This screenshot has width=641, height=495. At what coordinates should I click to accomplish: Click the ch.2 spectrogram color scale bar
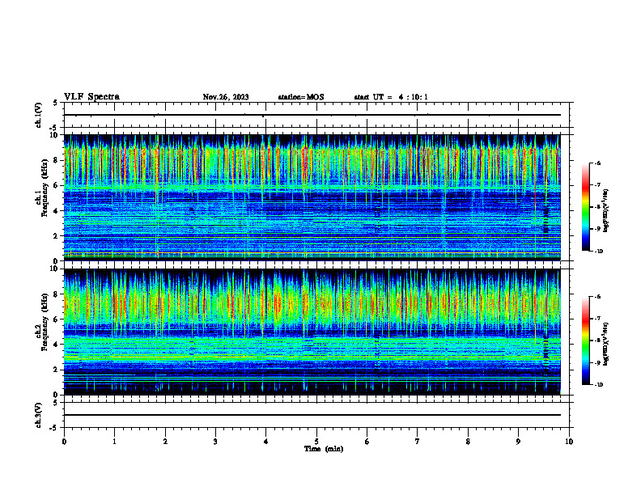586,341
